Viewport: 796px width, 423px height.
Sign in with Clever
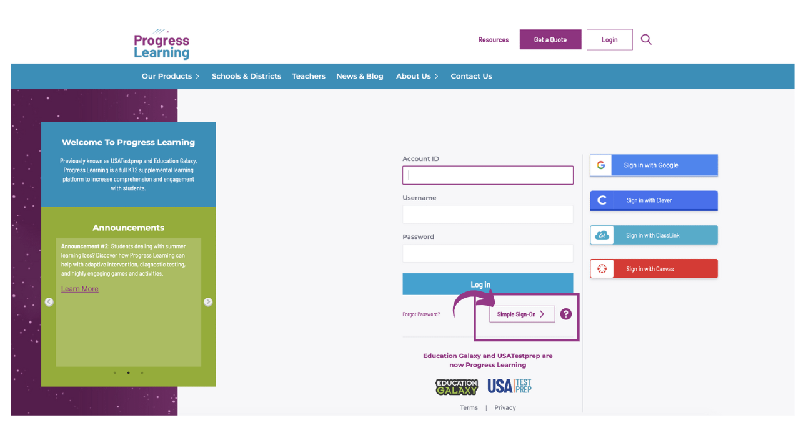[x=654, y=200]
